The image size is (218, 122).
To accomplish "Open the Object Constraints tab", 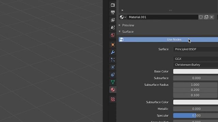I will tap(113, 75).
